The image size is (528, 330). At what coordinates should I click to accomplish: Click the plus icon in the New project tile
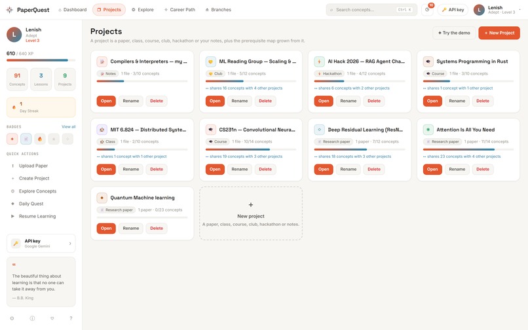250,205
